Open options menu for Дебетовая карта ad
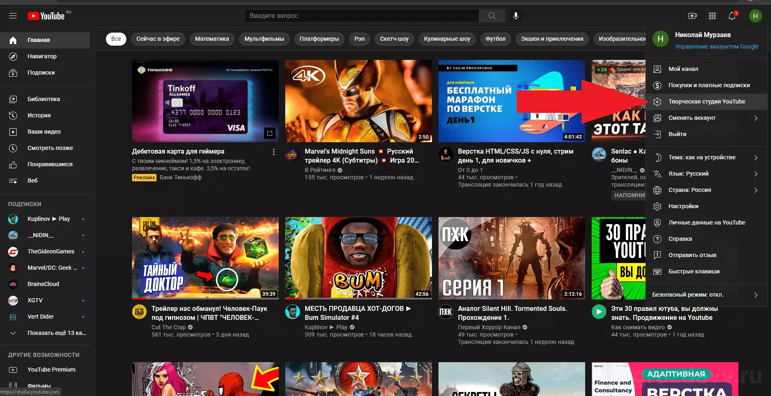This screenshot has width=771, height=396. pos(273,152)
